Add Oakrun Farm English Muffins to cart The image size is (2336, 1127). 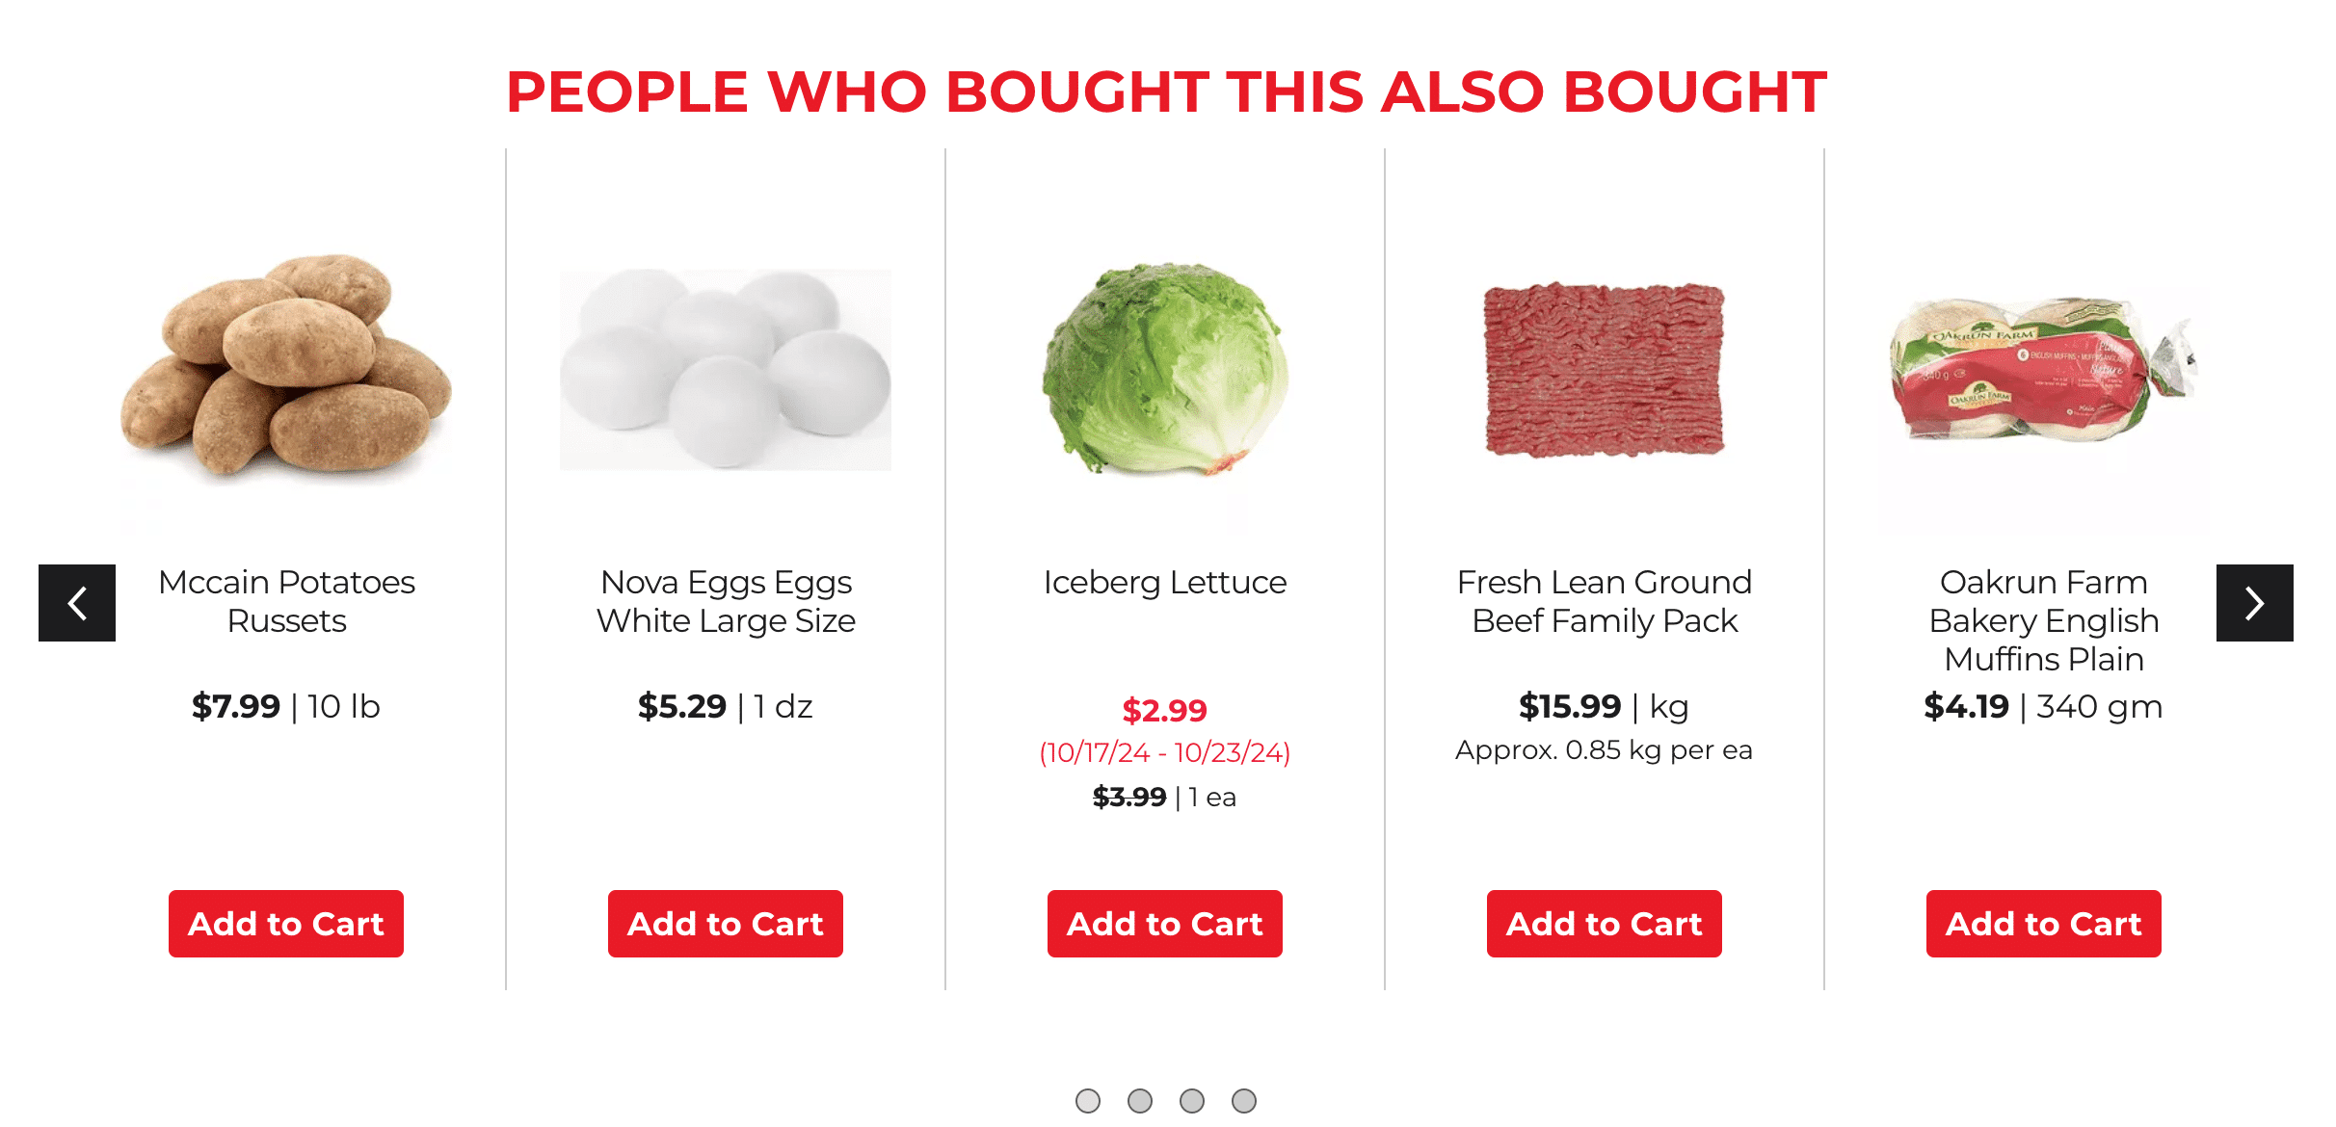pyautogui.click(x=2044, y=924)
